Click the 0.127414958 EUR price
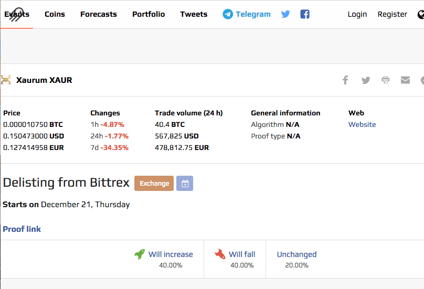The width and height of the screenshot is (424, 289). tap(34, 148)
